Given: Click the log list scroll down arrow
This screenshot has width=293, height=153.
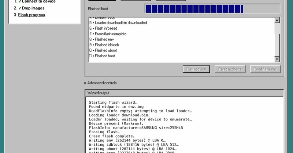Looking at the screenshot, I should (277, 59).
